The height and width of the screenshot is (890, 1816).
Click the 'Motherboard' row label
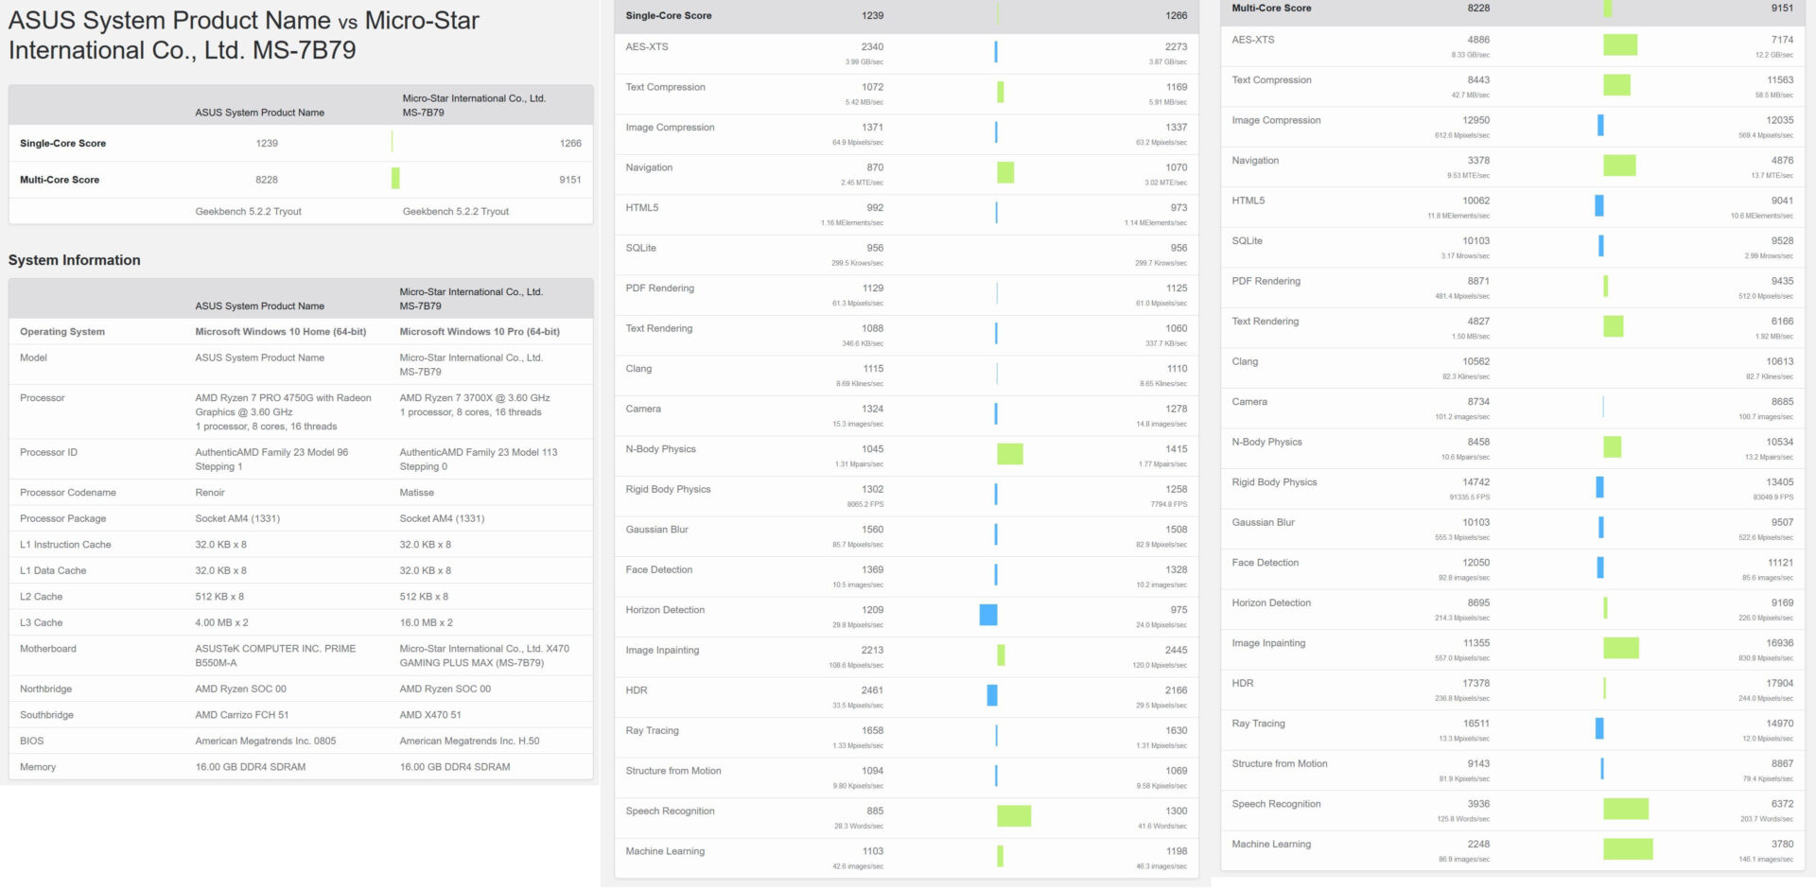(47, 649)
